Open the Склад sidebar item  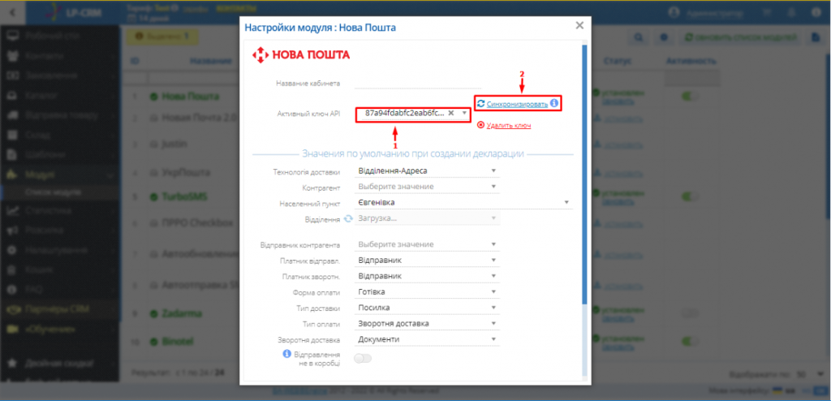pos(58,136)
